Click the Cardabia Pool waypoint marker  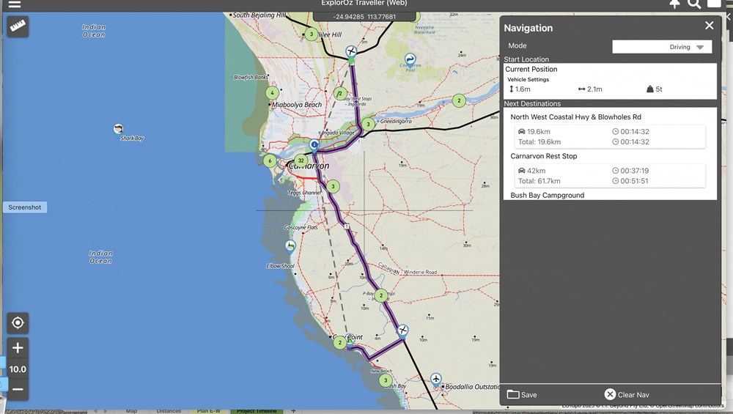pyautogui.click(x=410, y=59)
